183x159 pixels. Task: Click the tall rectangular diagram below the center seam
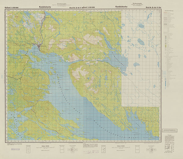pyautogui.click(x=104, y=149)
